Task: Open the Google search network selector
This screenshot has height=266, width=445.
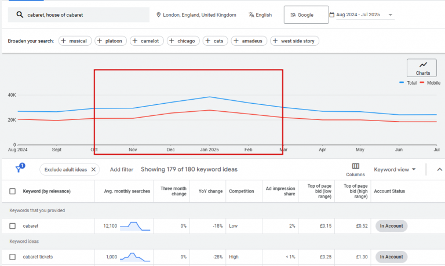Action: [306, 14]
